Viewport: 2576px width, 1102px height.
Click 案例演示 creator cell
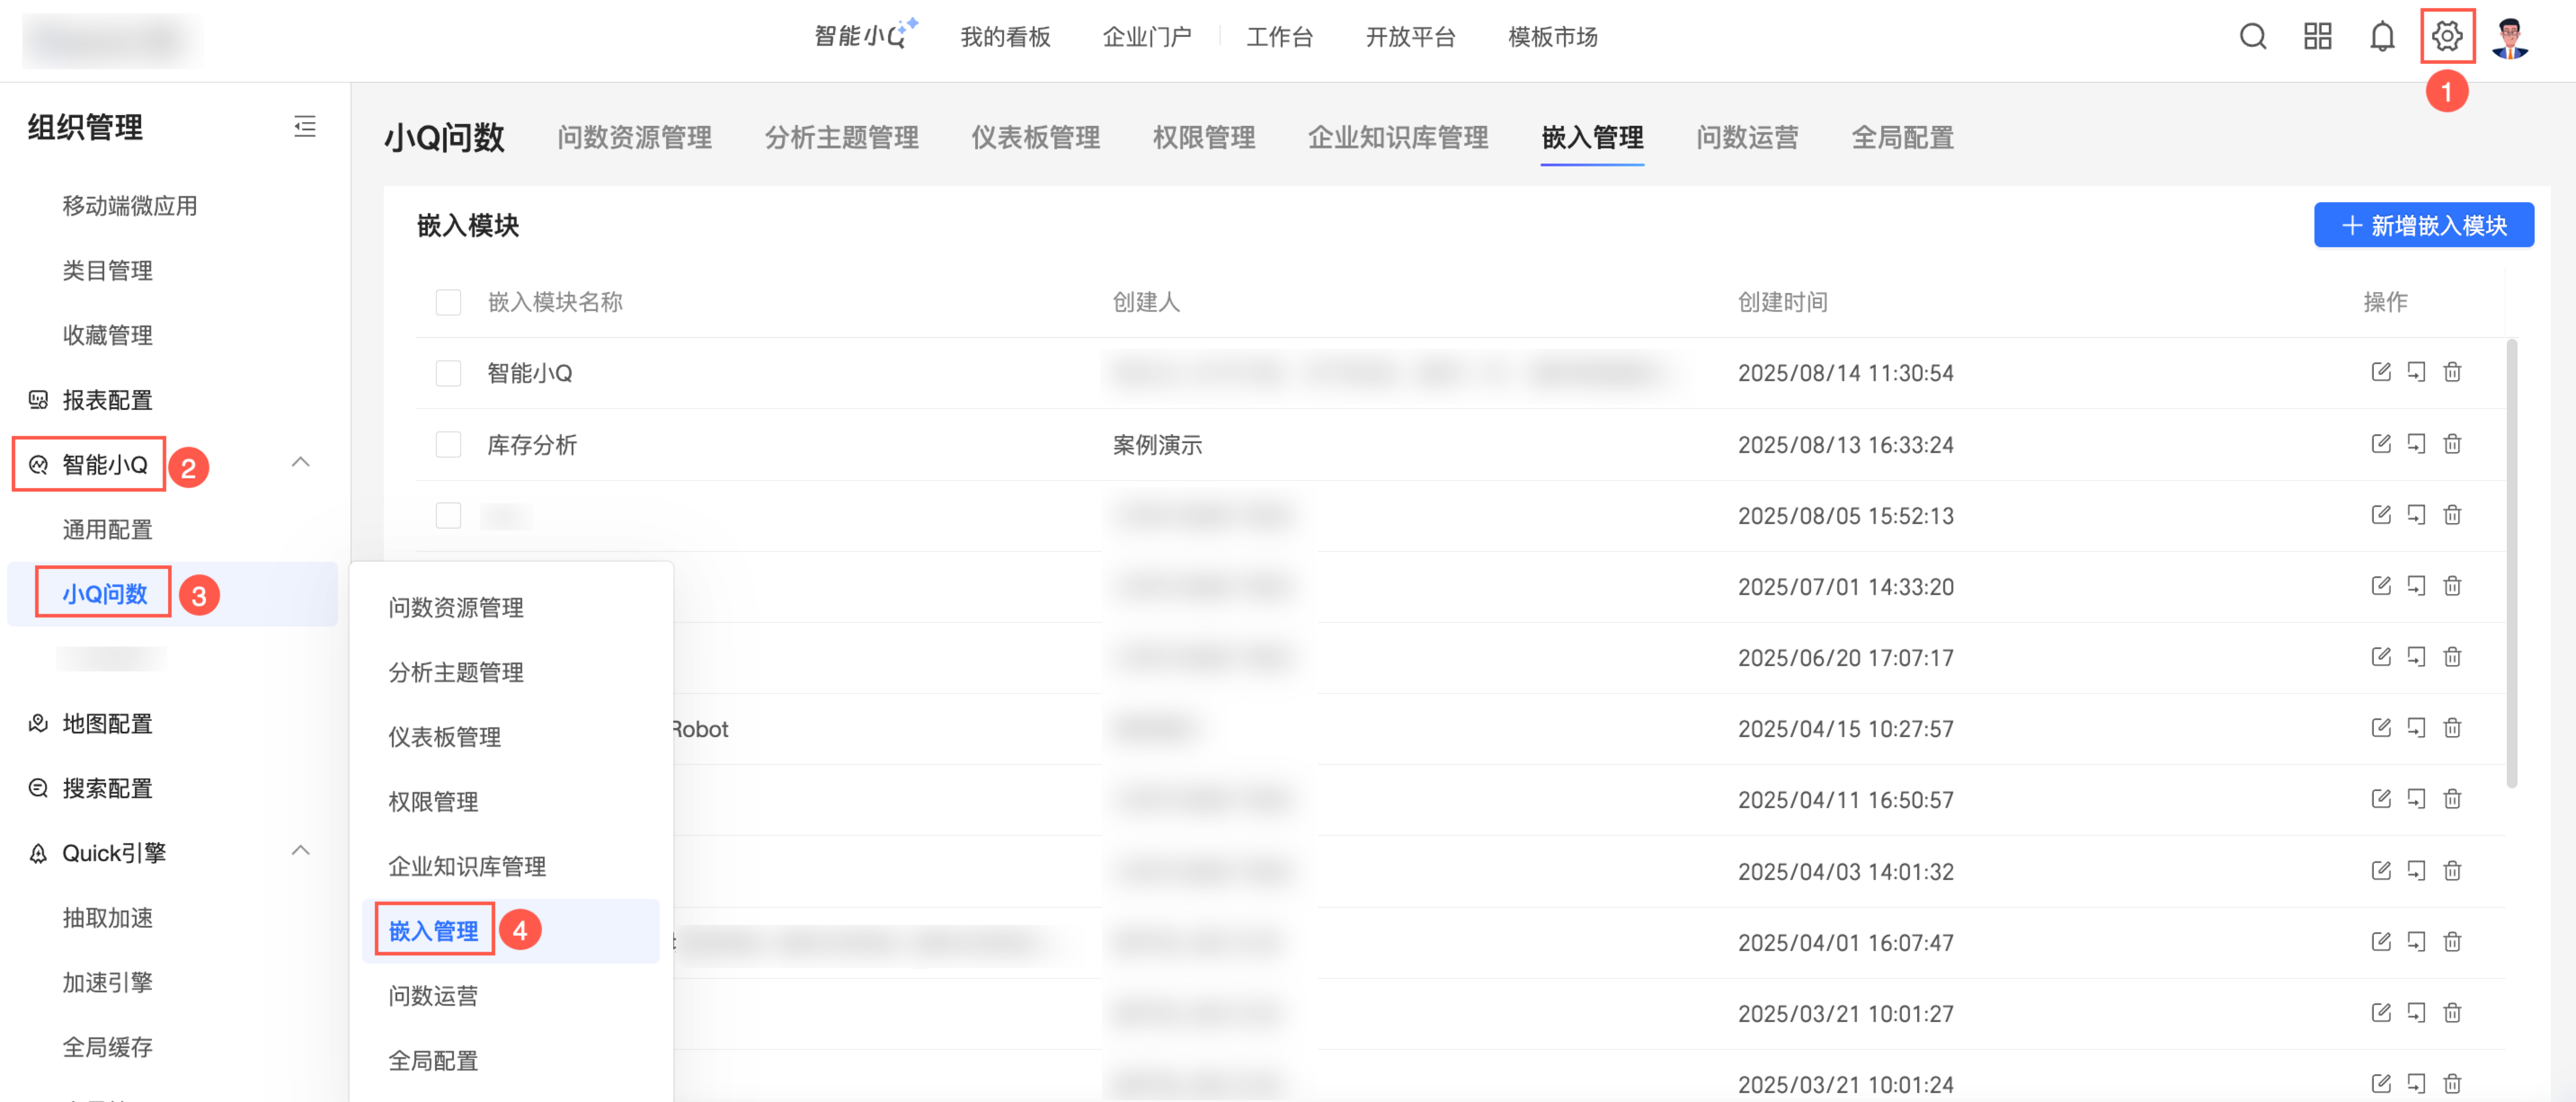coord(1157,444)
